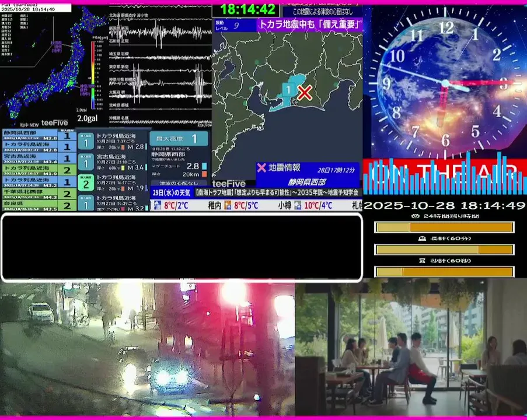Click the pink X icon beside 地震情報

coord(261,167)
